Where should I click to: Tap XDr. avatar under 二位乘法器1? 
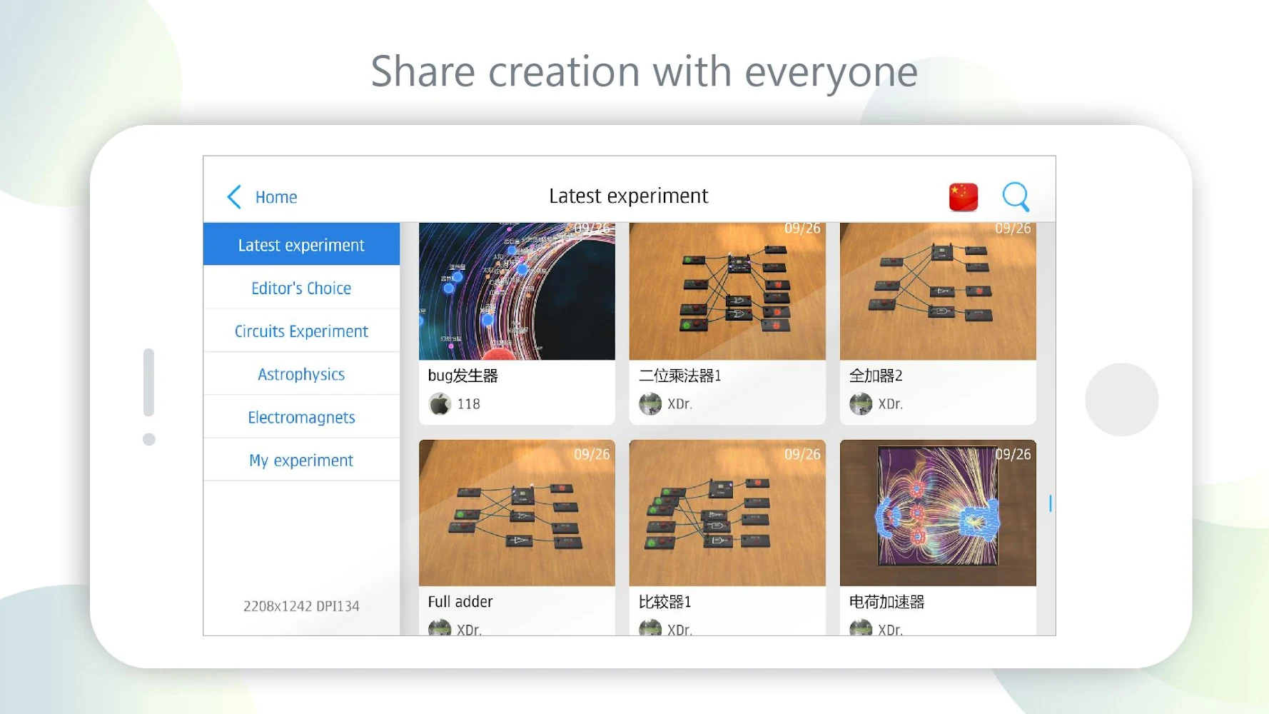click(x=650, y=404)
